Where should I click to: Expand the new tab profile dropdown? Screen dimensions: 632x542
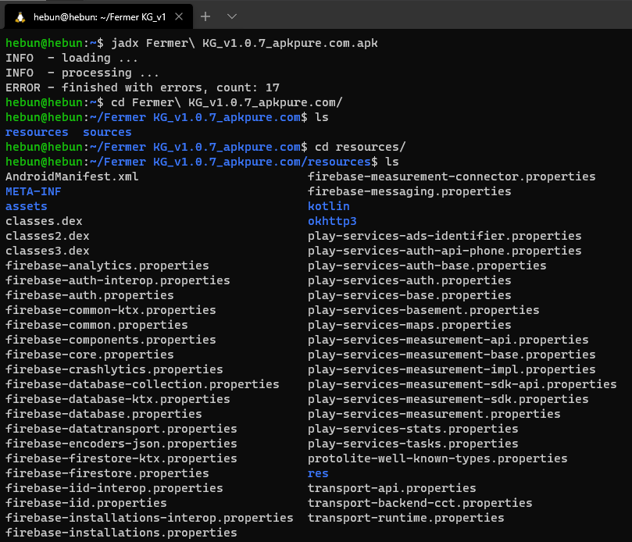(232, 16)
